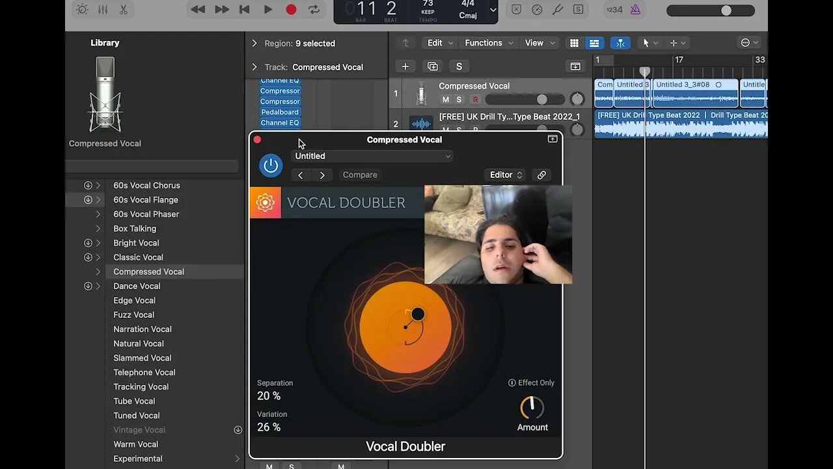Click the track header download-arrow icon
The height and width of the screenshot is (469, 833).
[575, 66]
